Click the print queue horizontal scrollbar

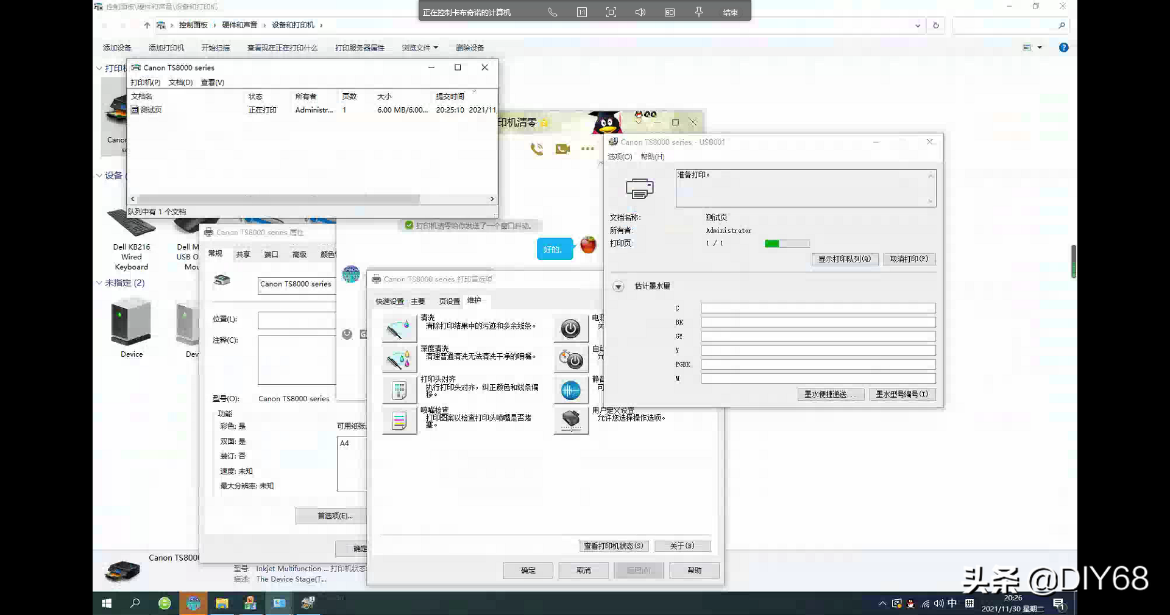(278, 199)
